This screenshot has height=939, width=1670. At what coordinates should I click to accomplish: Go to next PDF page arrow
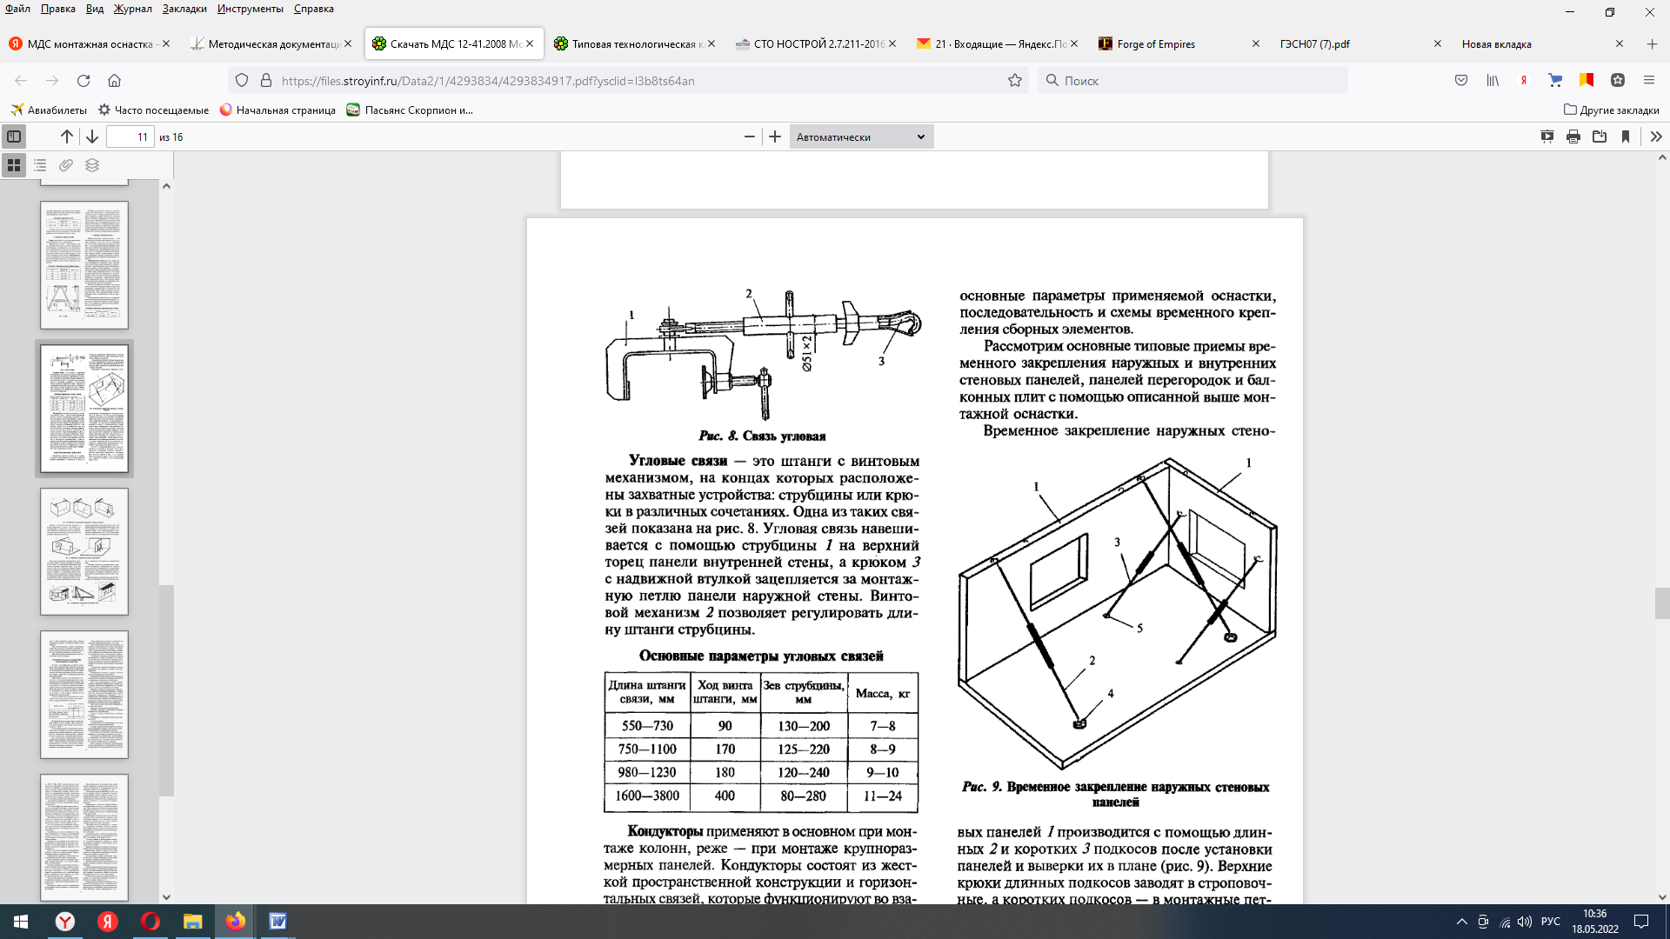coord(92,137)
